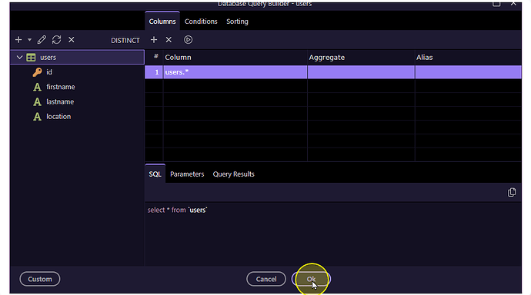Click the edit pencil icon
This screenshot has width=531, height=295.
click(x=42, y=40)
